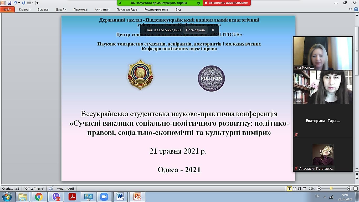Customize the Quick Access Toolbar dropdown
Viewport: 359px width, 202px height.
pos(37,3)
